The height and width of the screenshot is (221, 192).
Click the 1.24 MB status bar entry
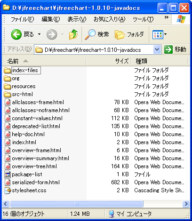[x=80, y=214]
